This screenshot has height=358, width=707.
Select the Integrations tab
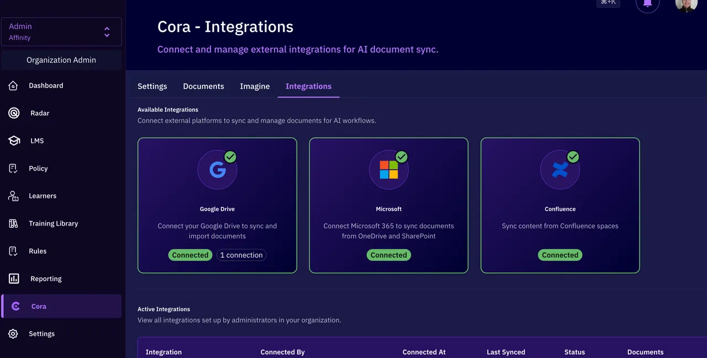[309, 86]
